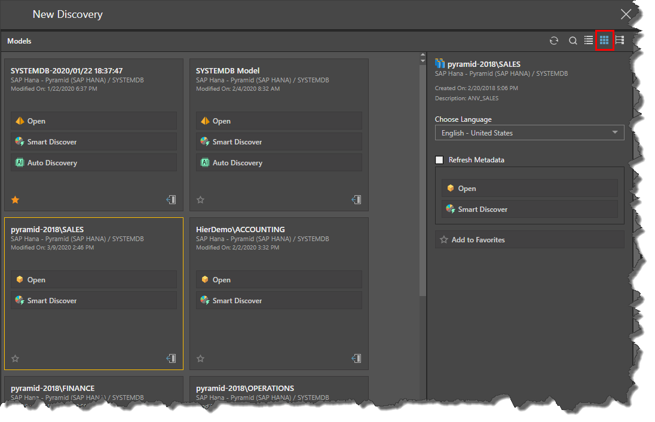
Task: Start Auto Discovery on SYSTEMDB Model
Action: coord(278,162)
